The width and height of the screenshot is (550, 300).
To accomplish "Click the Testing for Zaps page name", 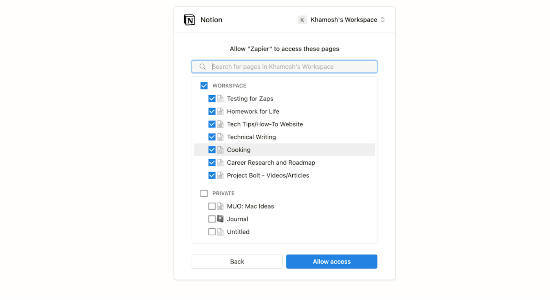I will (x=250, y=99).
